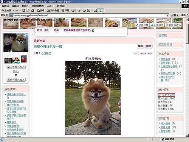Click the 刪除 button for the article

tap(149, 46)
